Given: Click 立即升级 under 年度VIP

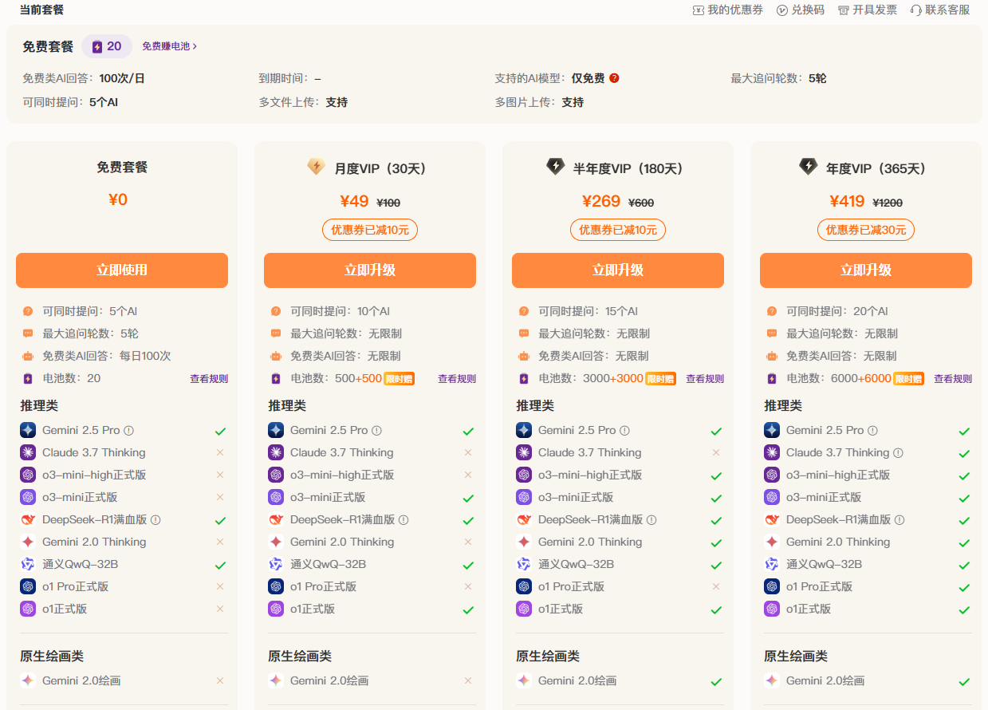Looking at the screenshot, I should [866, 270].
